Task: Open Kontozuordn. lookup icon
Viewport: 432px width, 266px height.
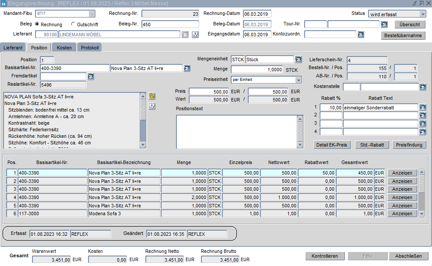Action: (361, 35)
